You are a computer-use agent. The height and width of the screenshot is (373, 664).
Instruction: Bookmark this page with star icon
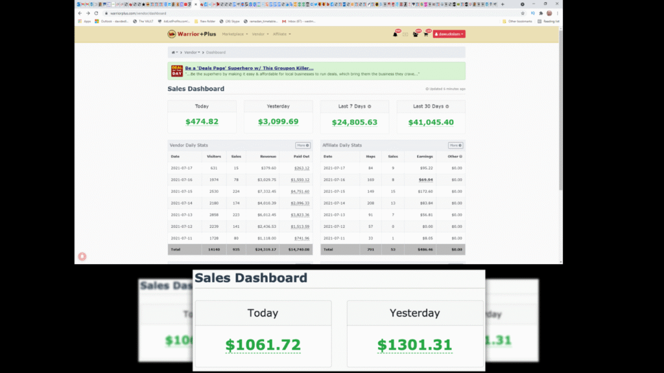(523, 13)
